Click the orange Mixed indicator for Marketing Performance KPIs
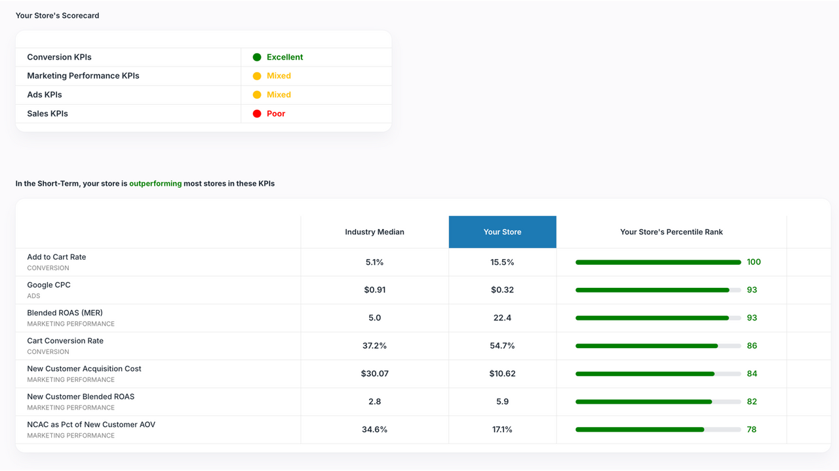The image size is (839, 471). [x=256, y=75]
